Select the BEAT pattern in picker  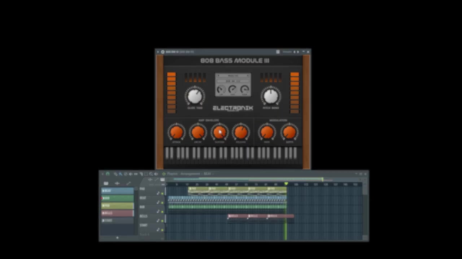coord(117,191)
